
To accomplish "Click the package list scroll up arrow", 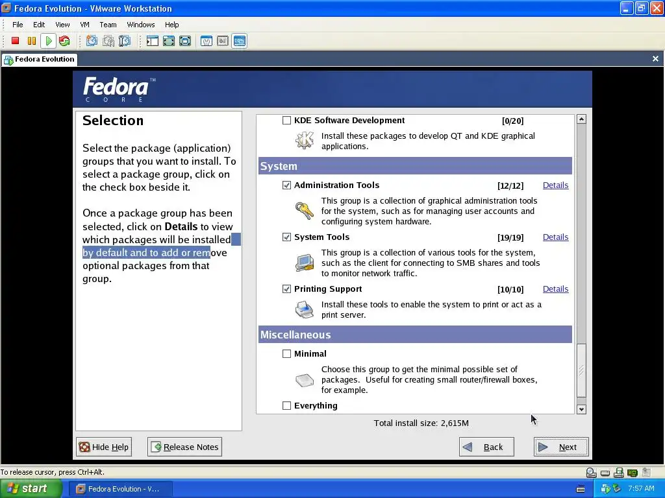I will (x=581, y=119).
